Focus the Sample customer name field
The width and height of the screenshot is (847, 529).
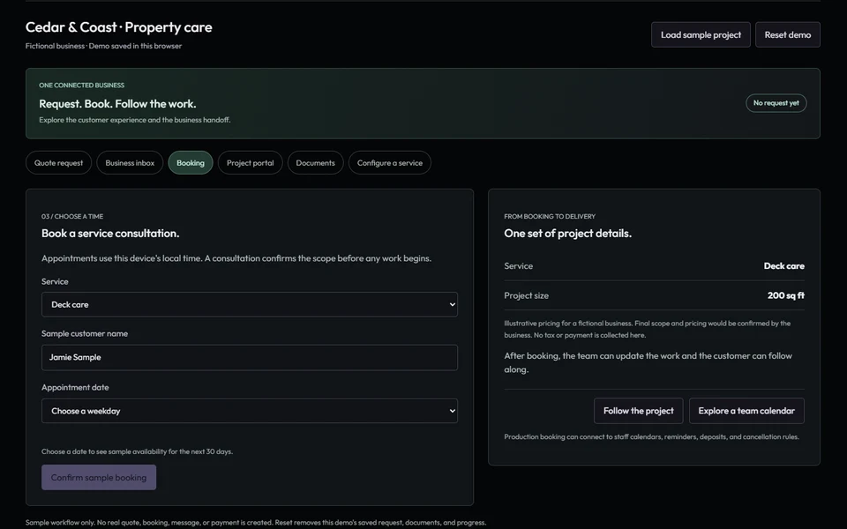pos(249,357)
